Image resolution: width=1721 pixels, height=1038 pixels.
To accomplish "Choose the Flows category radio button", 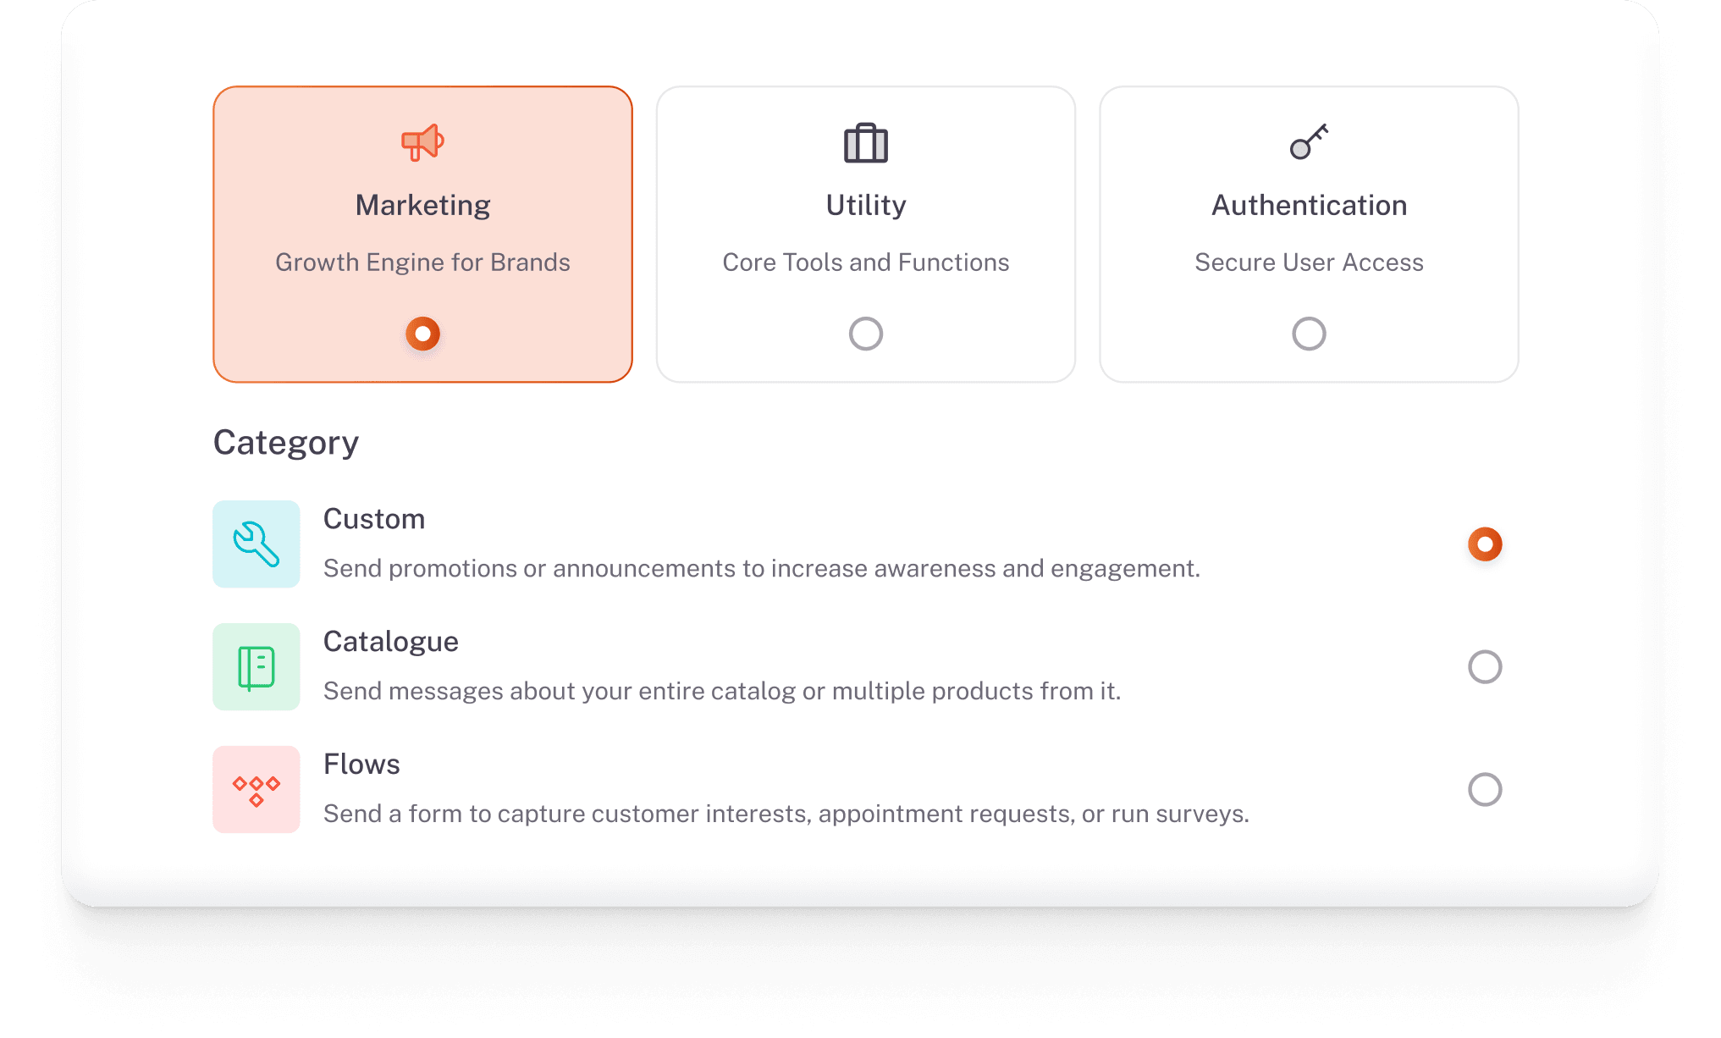I will [x=1485, y=790].
